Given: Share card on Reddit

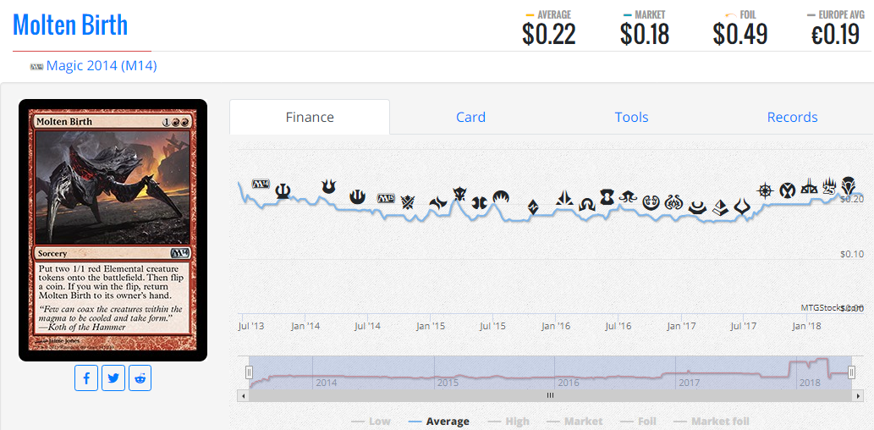Looking at the screenshot, I should click(140, 378).
